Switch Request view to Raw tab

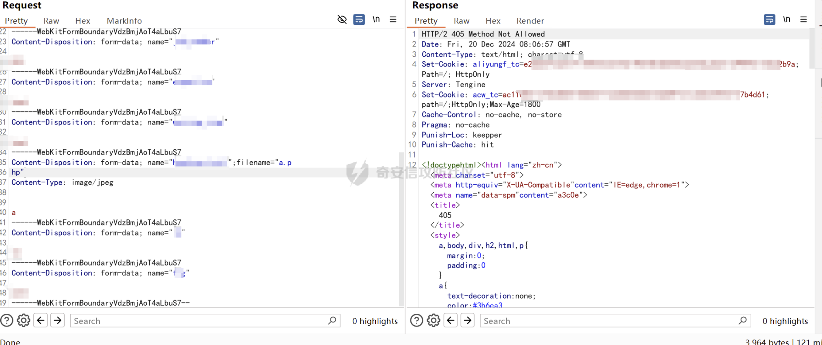(x=51, y=21)
